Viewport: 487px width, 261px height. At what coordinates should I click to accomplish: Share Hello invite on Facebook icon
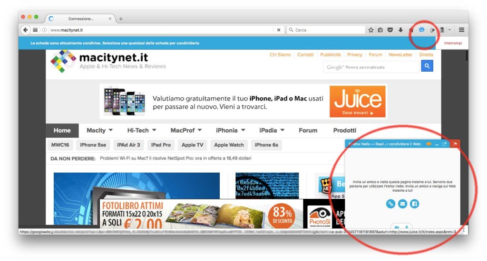coord(414,204)
